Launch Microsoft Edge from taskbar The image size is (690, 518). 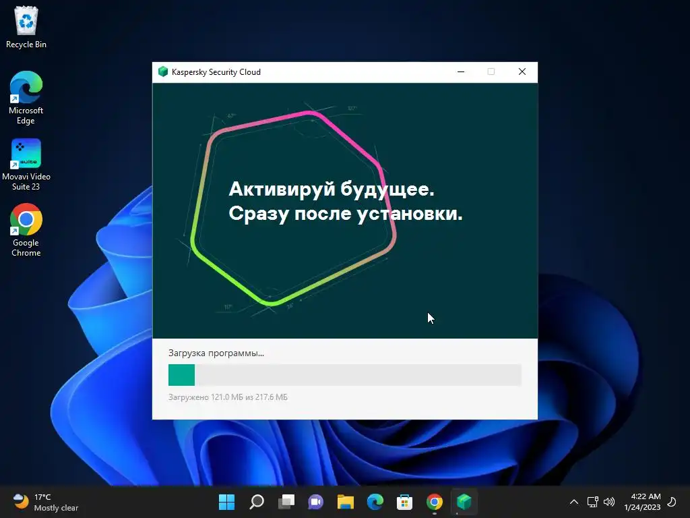pos(375,502)
